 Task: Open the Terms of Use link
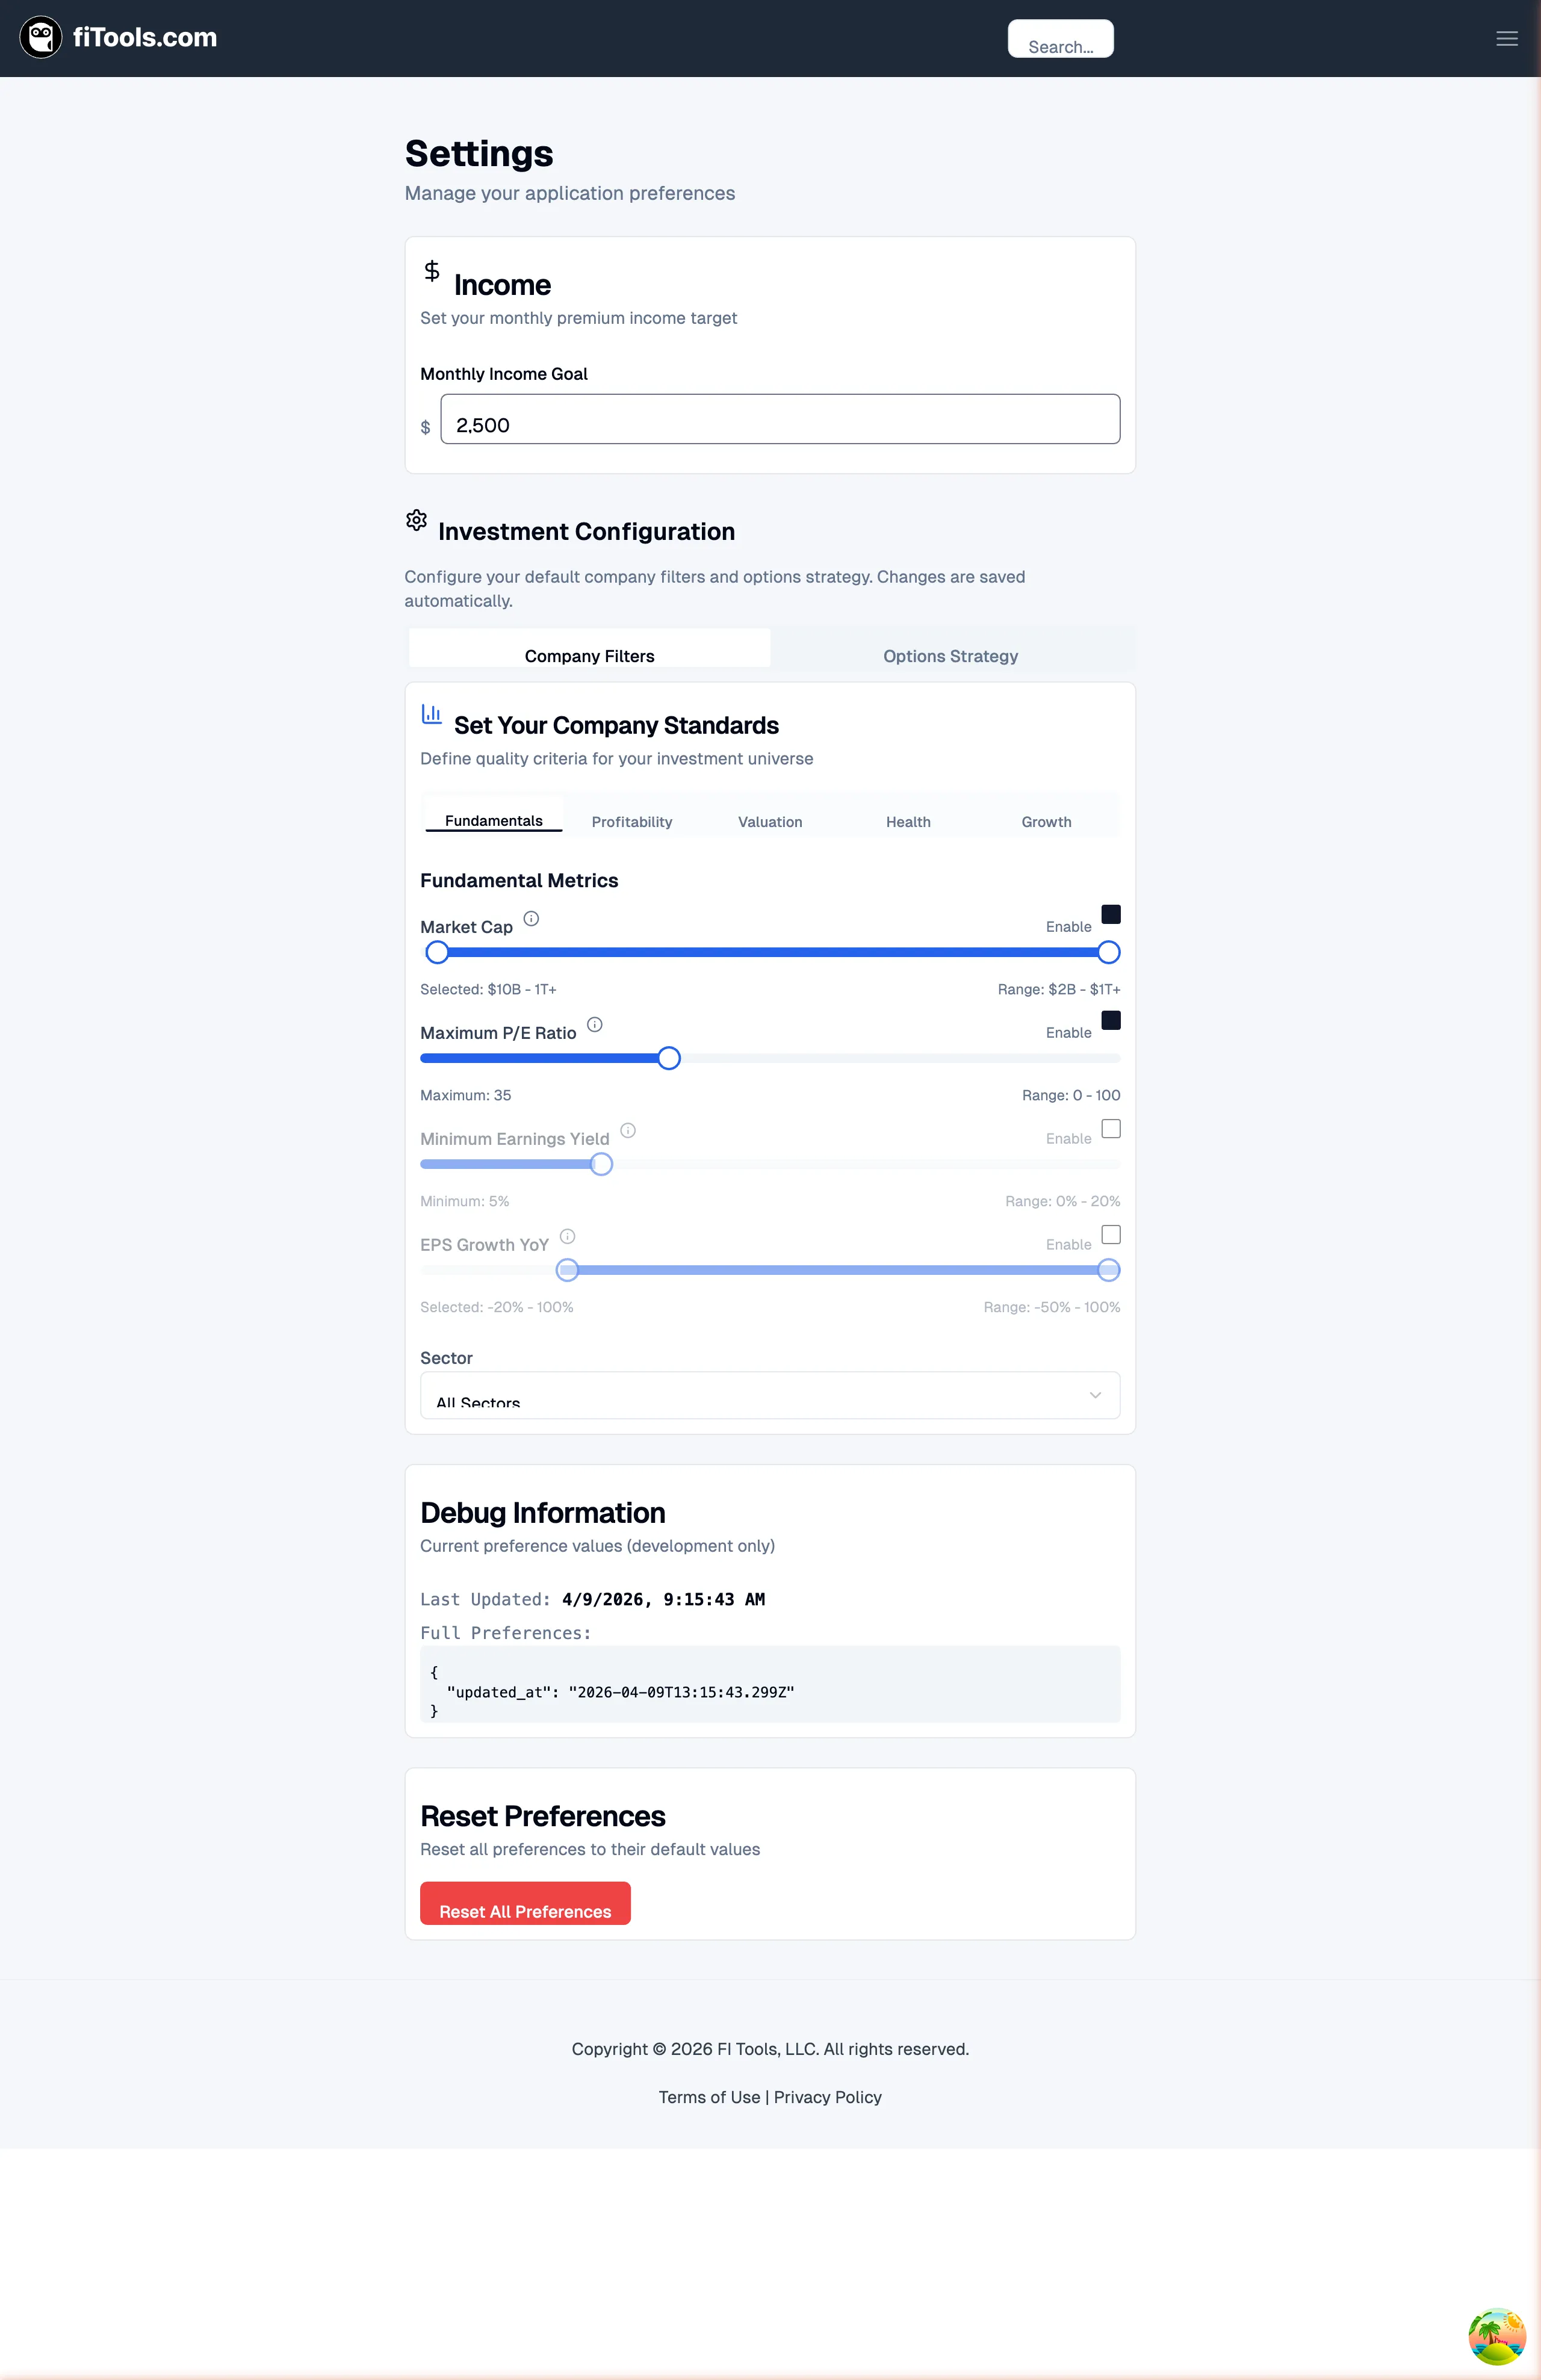point(709,2097)
